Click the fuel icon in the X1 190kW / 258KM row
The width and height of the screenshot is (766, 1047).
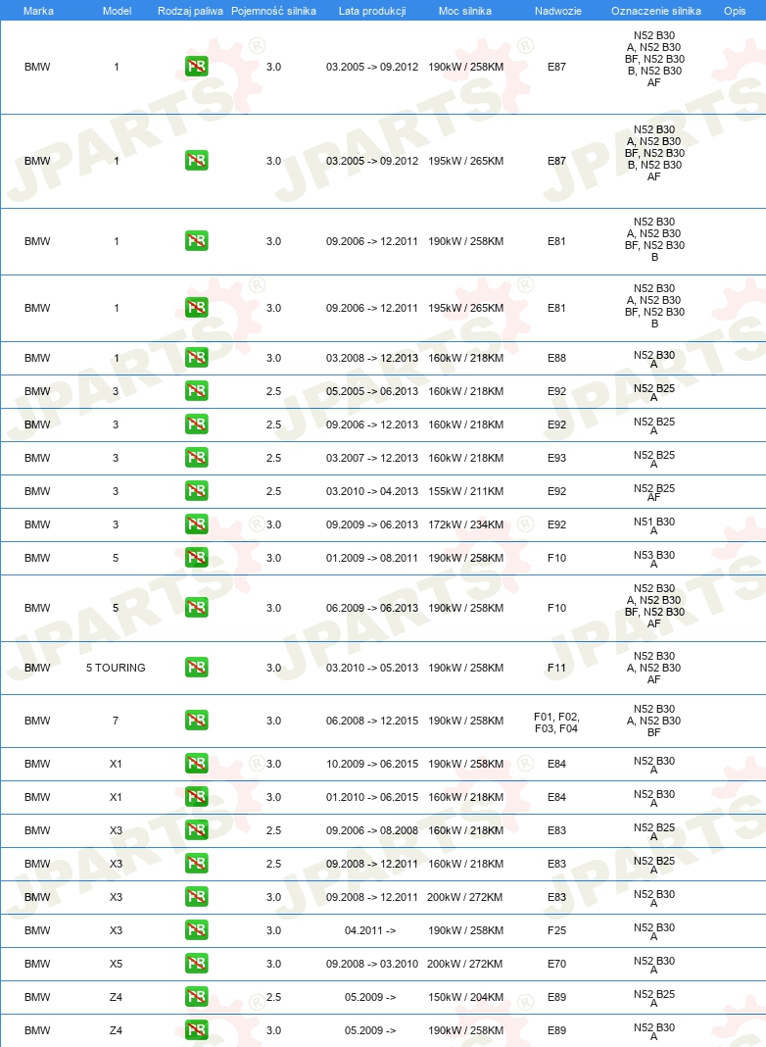click(x=196, y=764)
